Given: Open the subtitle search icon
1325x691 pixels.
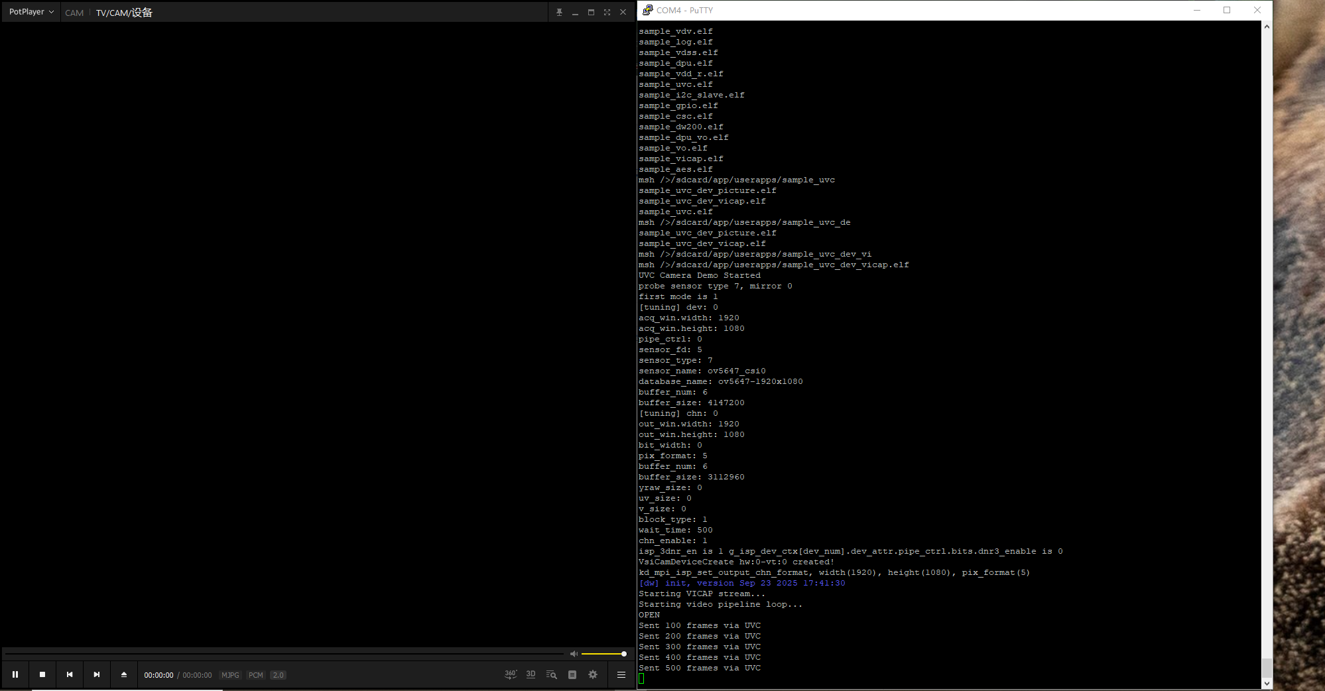Looking at the screenshot, I should point(551,674).
